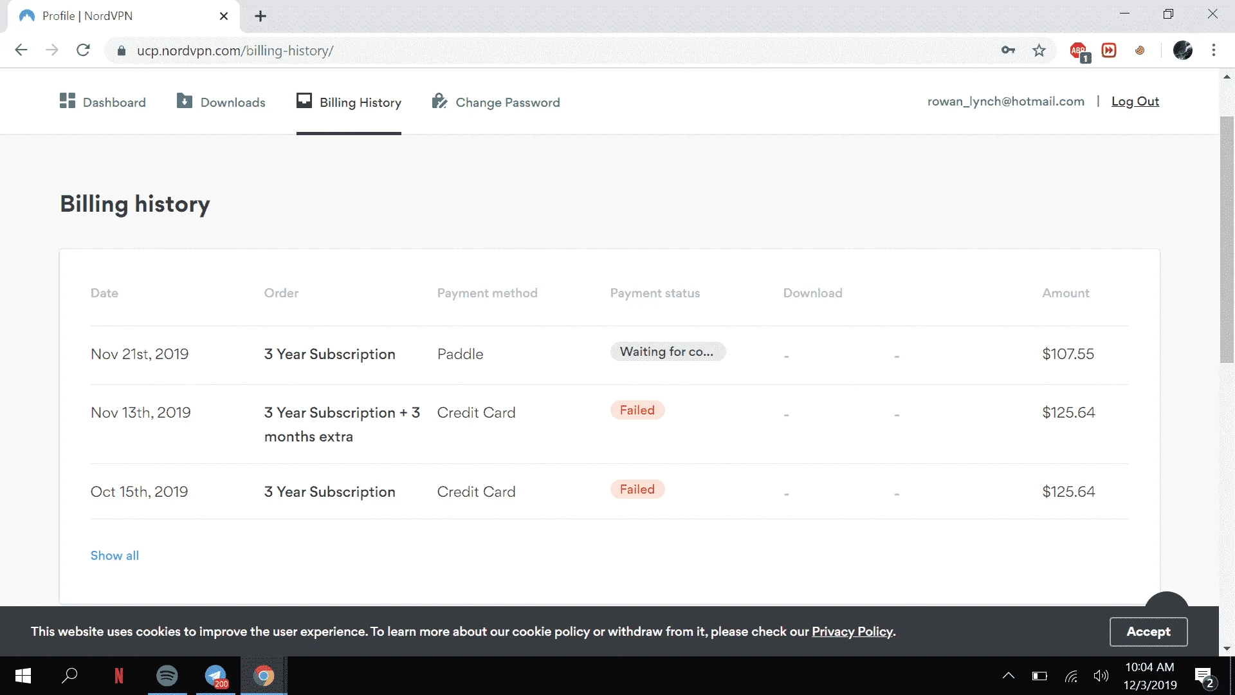The image size is (1235, 695).
Task: Open the Chrome profile avatar
Action: click(1183, 50)
